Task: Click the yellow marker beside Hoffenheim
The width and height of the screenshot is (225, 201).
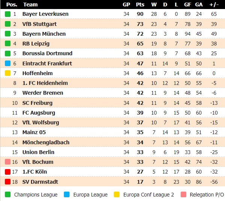Action: pos(8,73)
